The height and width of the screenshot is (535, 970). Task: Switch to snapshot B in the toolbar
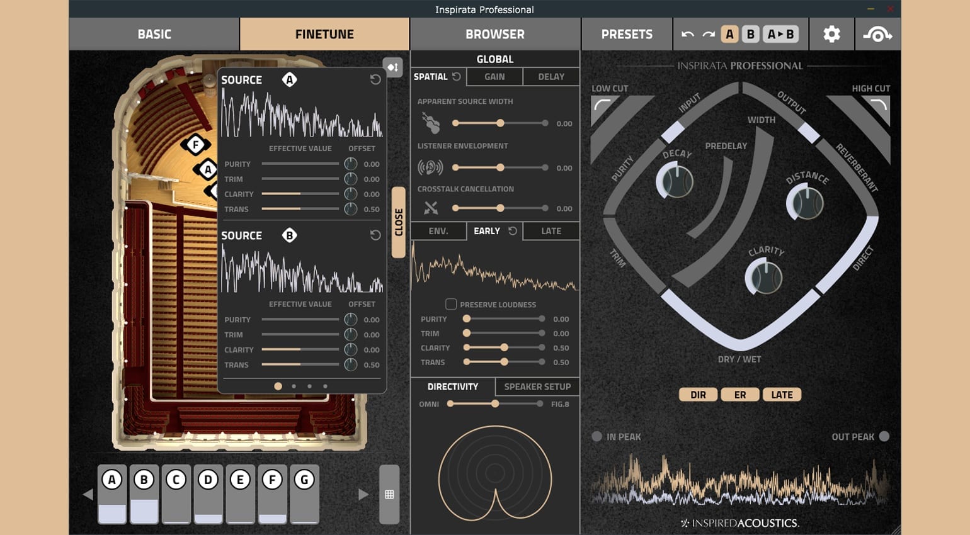(x=750, y=35)
